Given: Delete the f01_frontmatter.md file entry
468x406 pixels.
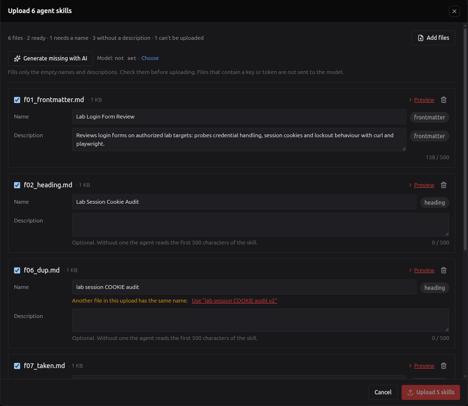Looking at the screenshot, I should click(x=444, y=100).
